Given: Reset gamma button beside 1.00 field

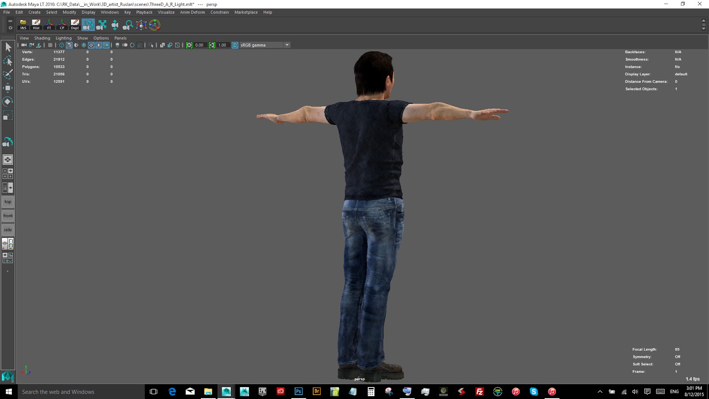Looking at the screenshot, I should (x=212, y=45).
